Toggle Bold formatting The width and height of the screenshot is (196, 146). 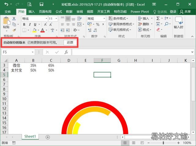click(x=24, y=24)
